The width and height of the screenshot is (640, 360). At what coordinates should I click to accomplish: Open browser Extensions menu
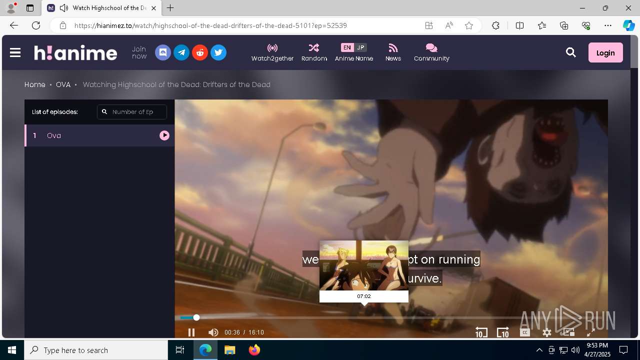coord(495,25)
